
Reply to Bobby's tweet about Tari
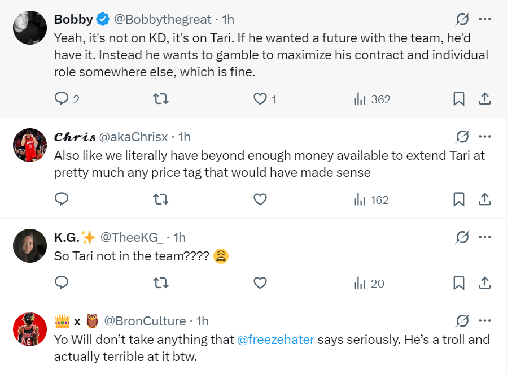[x=62, y=99]
